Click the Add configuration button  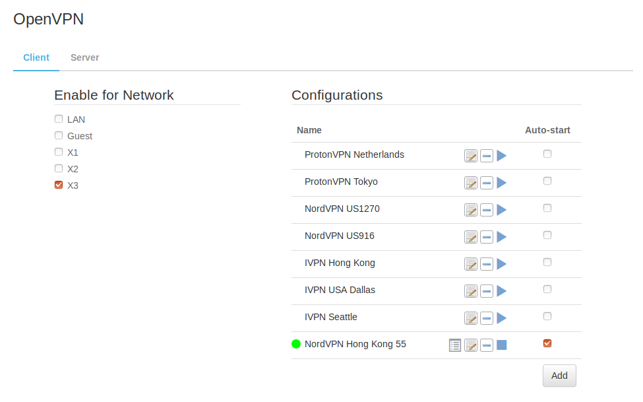point(559,376)
